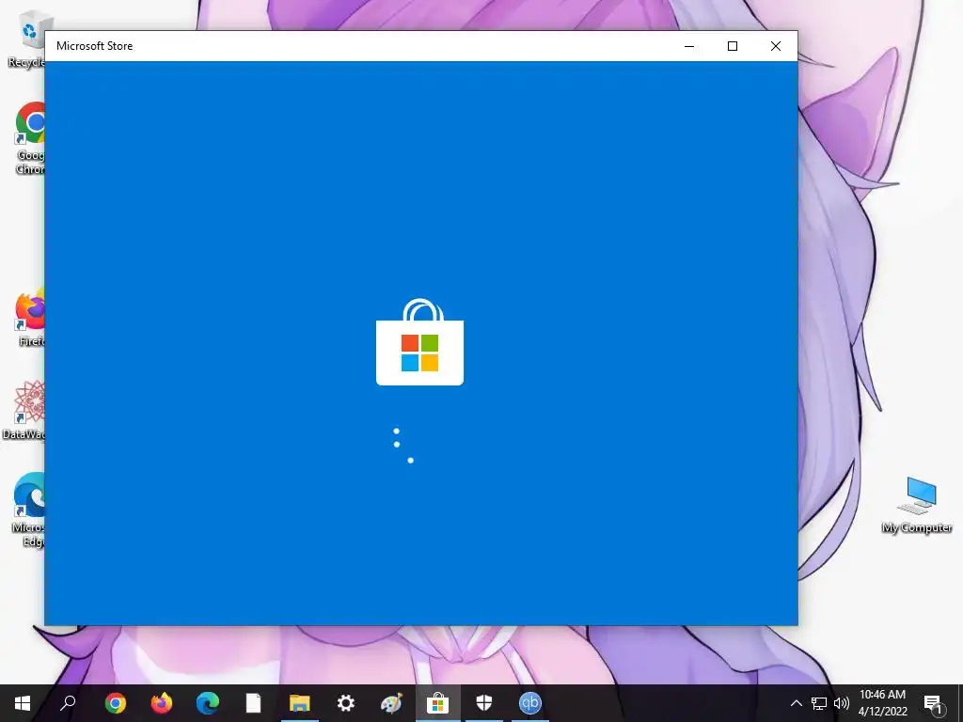Select DataWarrior desktop shortcut
Screen dimensions: 963x722
tap(24, 410)
